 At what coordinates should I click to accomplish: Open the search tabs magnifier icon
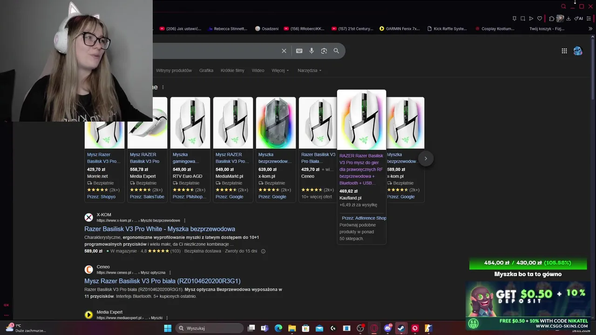coord(563,7)
